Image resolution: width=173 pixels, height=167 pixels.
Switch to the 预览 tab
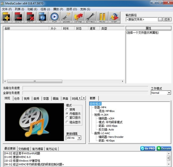point(7,98)
